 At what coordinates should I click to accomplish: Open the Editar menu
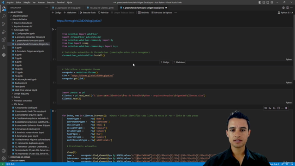pos(18,2)
